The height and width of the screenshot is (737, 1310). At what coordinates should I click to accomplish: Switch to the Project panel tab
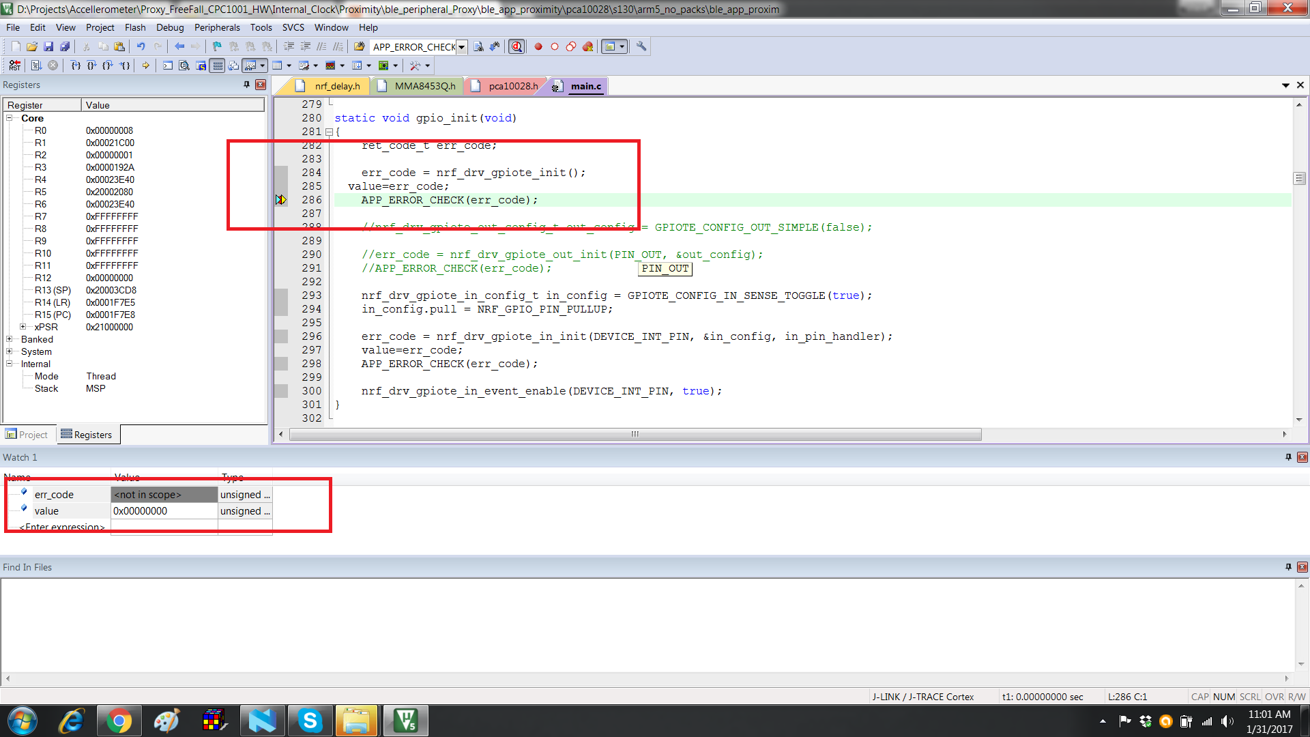point(27,435)
